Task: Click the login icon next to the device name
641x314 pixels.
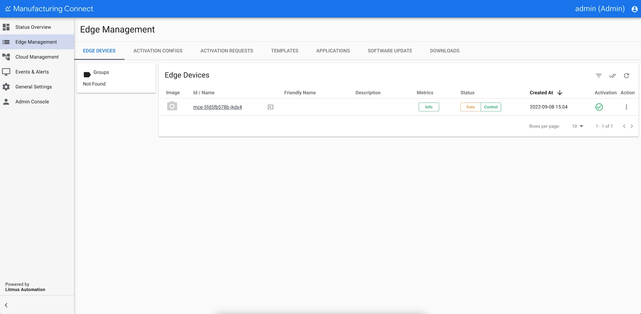Action: 270,107
